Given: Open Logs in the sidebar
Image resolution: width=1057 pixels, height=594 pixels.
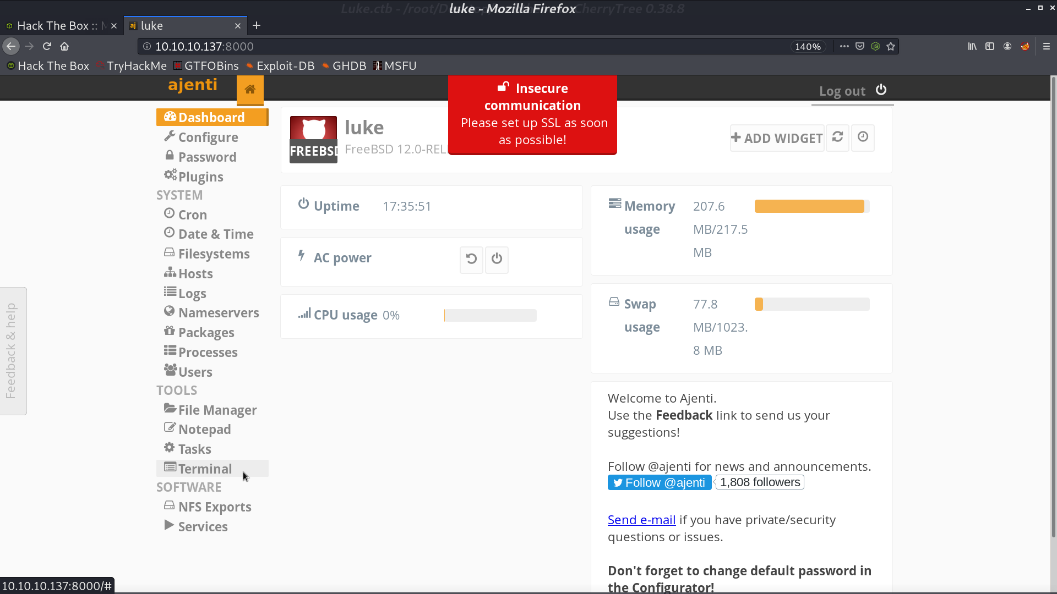Looking at the screenshot, I should (212, 293).
